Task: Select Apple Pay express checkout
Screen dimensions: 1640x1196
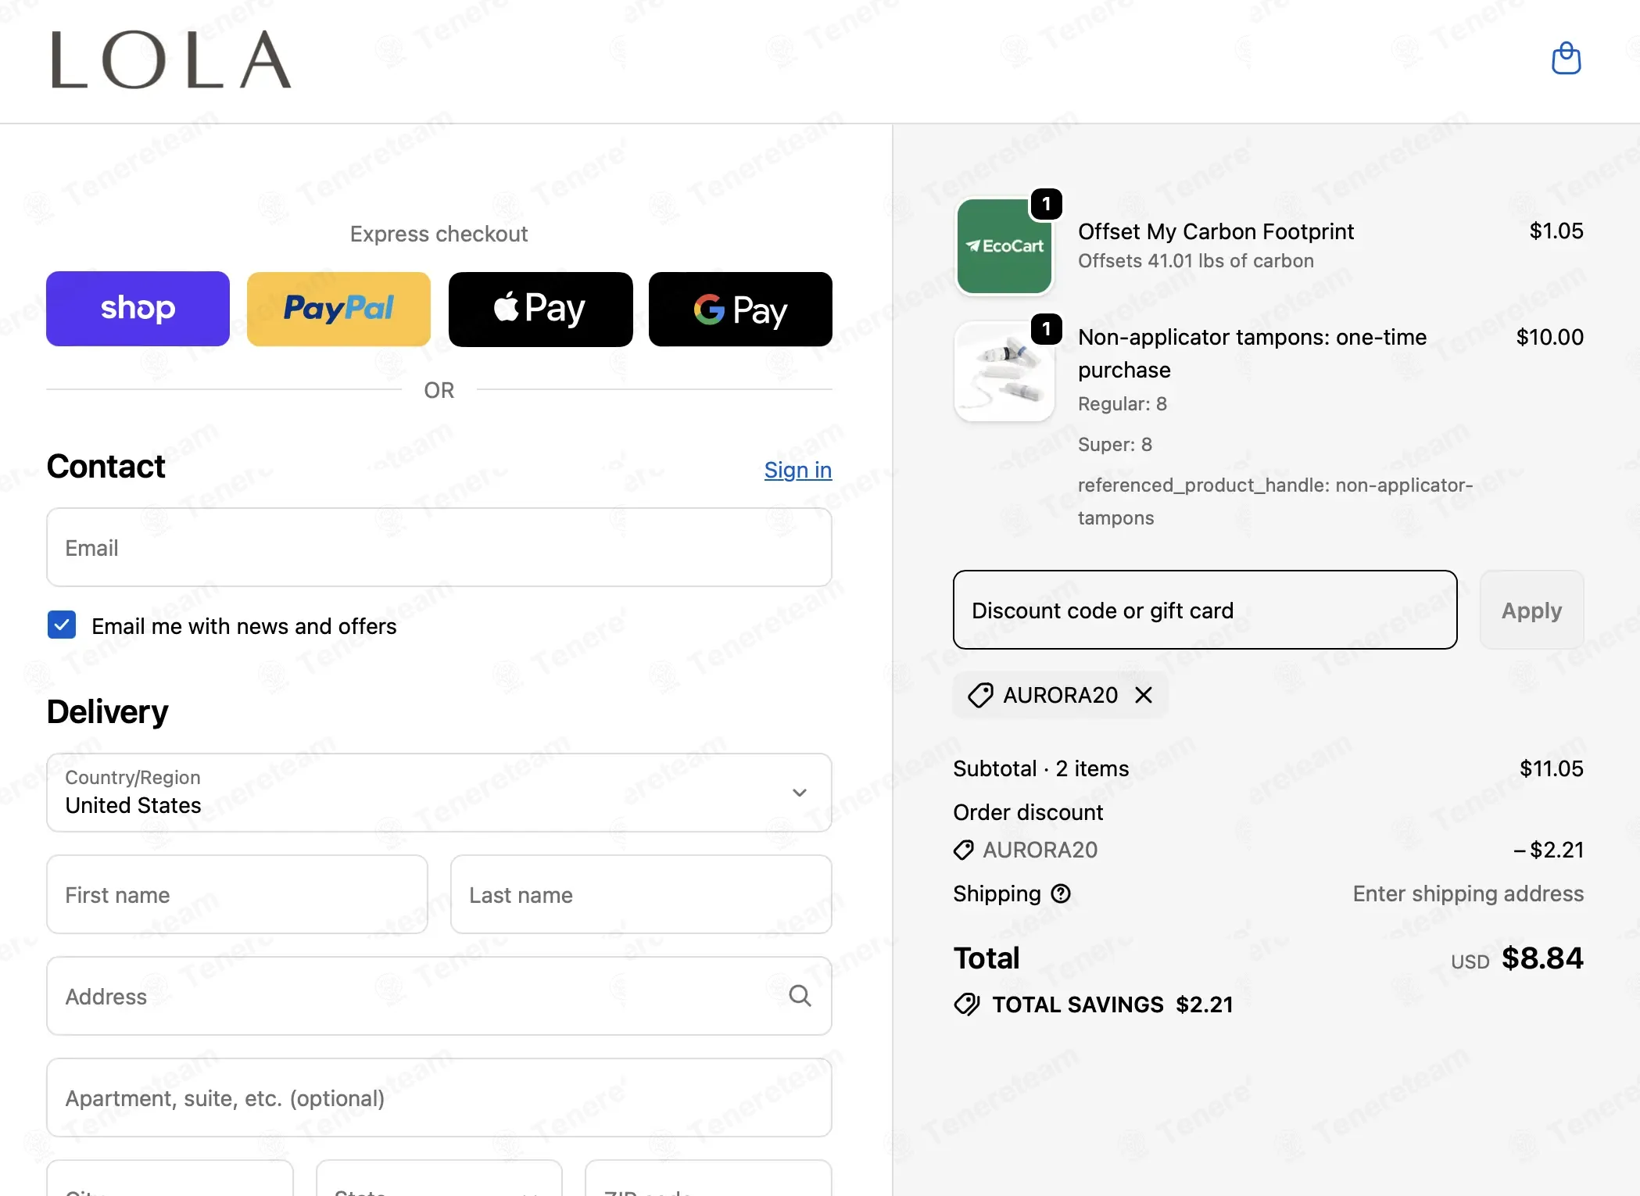Action: (x=540, y=309)
